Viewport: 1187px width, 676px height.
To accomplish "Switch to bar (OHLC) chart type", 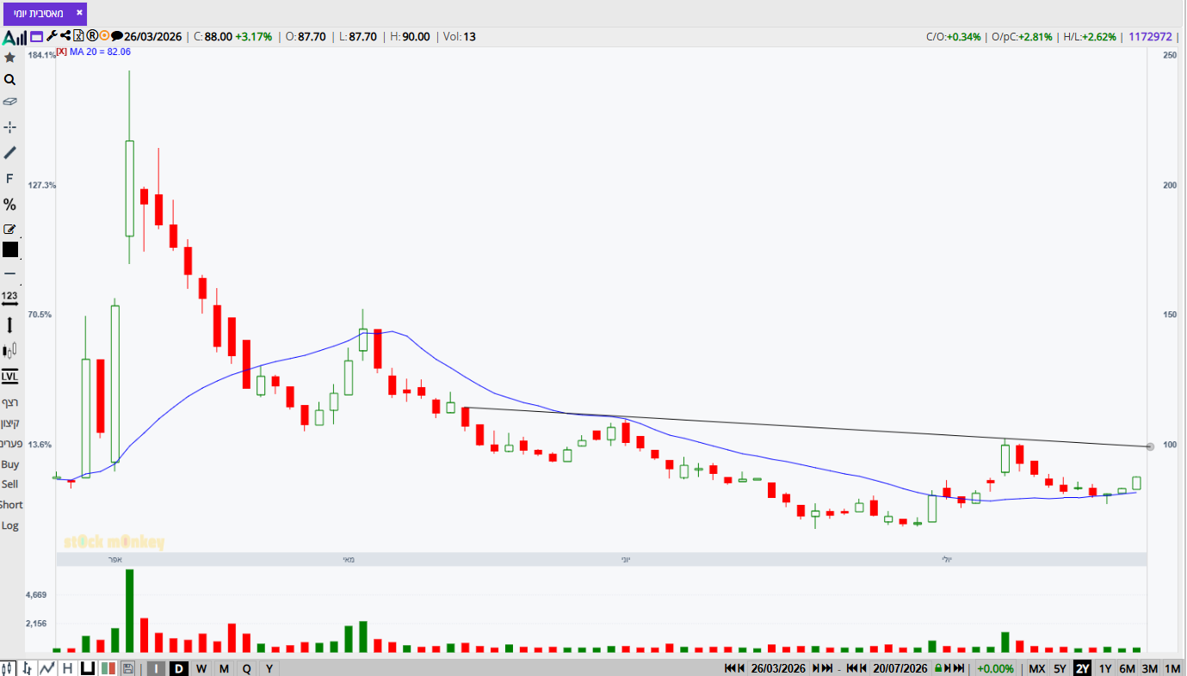I will pyautogui.click(x=28, y=668).
